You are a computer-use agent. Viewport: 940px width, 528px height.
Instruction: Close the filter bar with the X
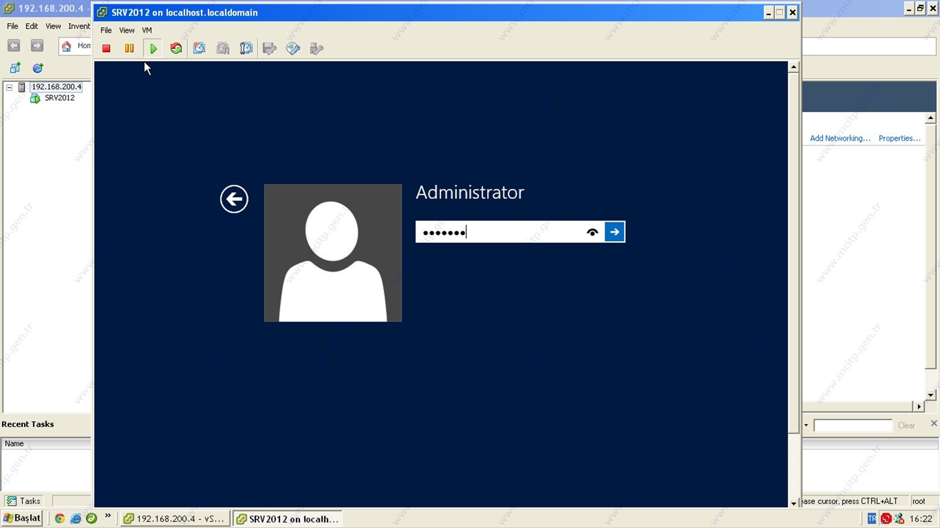click(x=933, y=423)
